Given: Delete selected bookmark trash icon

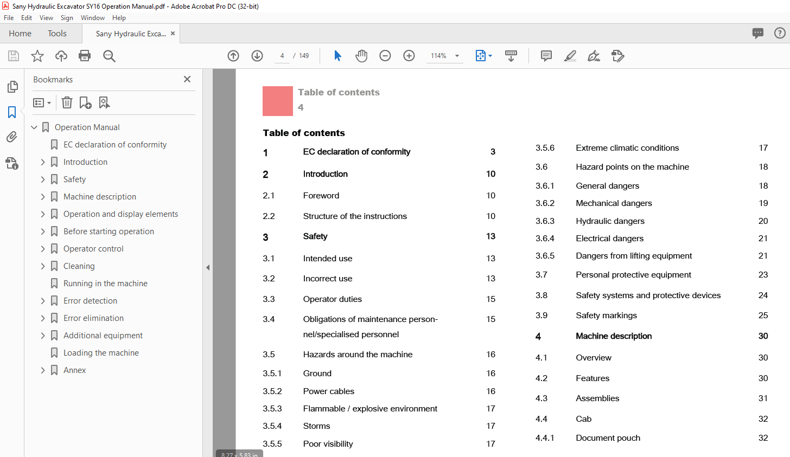Looking at the screenshot, I should [x=67, y=102].
